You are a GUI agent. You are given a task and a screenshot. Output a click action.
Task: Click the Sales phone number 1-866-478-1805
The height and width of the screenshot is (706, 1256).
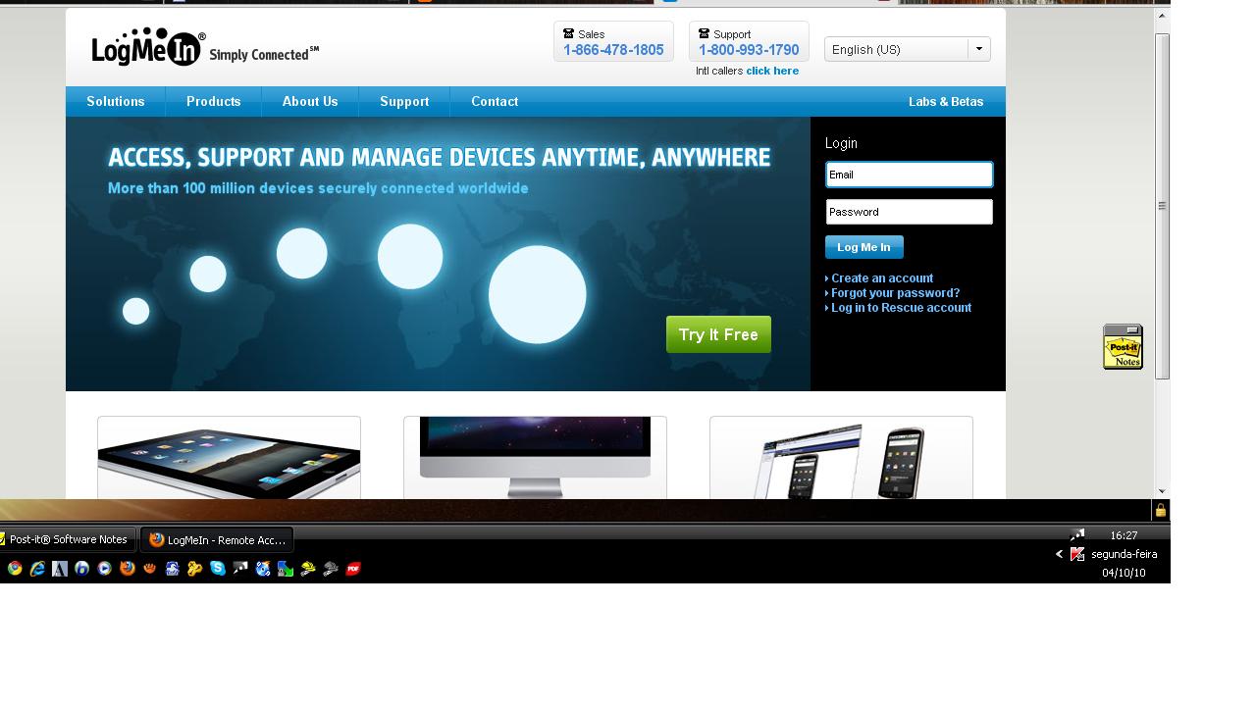(x=613, y=50)
